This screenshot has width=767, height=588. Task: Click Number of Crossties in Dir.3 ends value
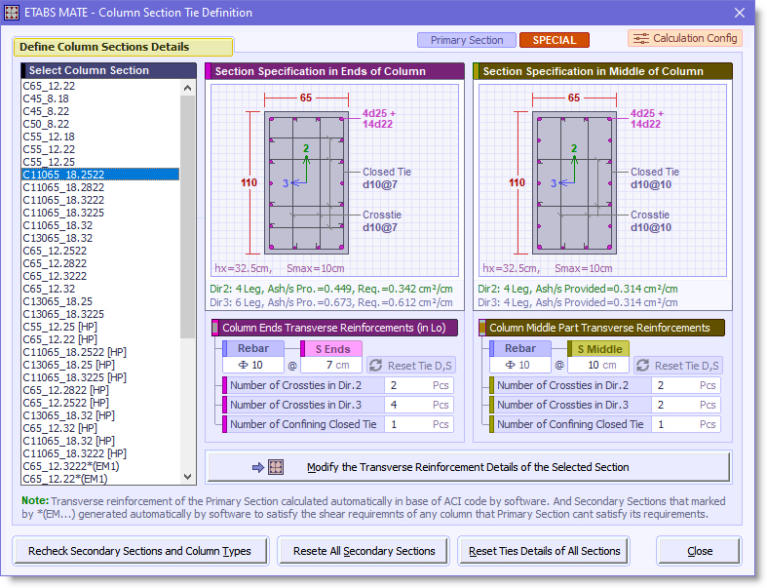[x=419, y=405]
